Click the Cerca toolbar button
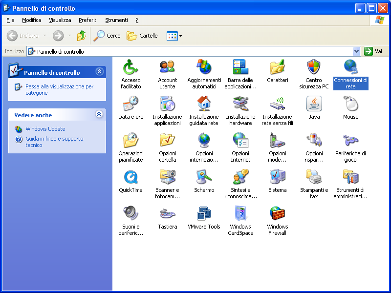Viewport: 391px width, 293px height. pos(107,36)
